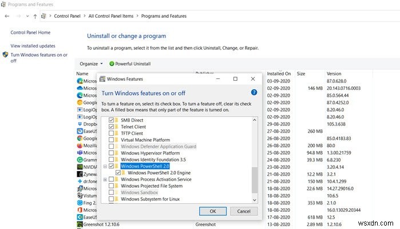Uncheck the SMB Direct checkbox
The height and width of the screenshot is (229, 400).
click(111, 120)
